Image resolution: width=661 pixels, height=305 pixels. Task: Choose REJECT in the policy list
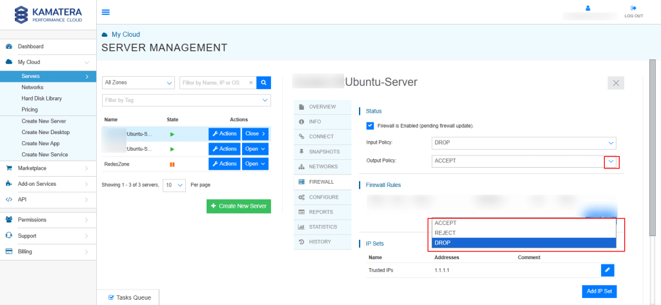524,233
